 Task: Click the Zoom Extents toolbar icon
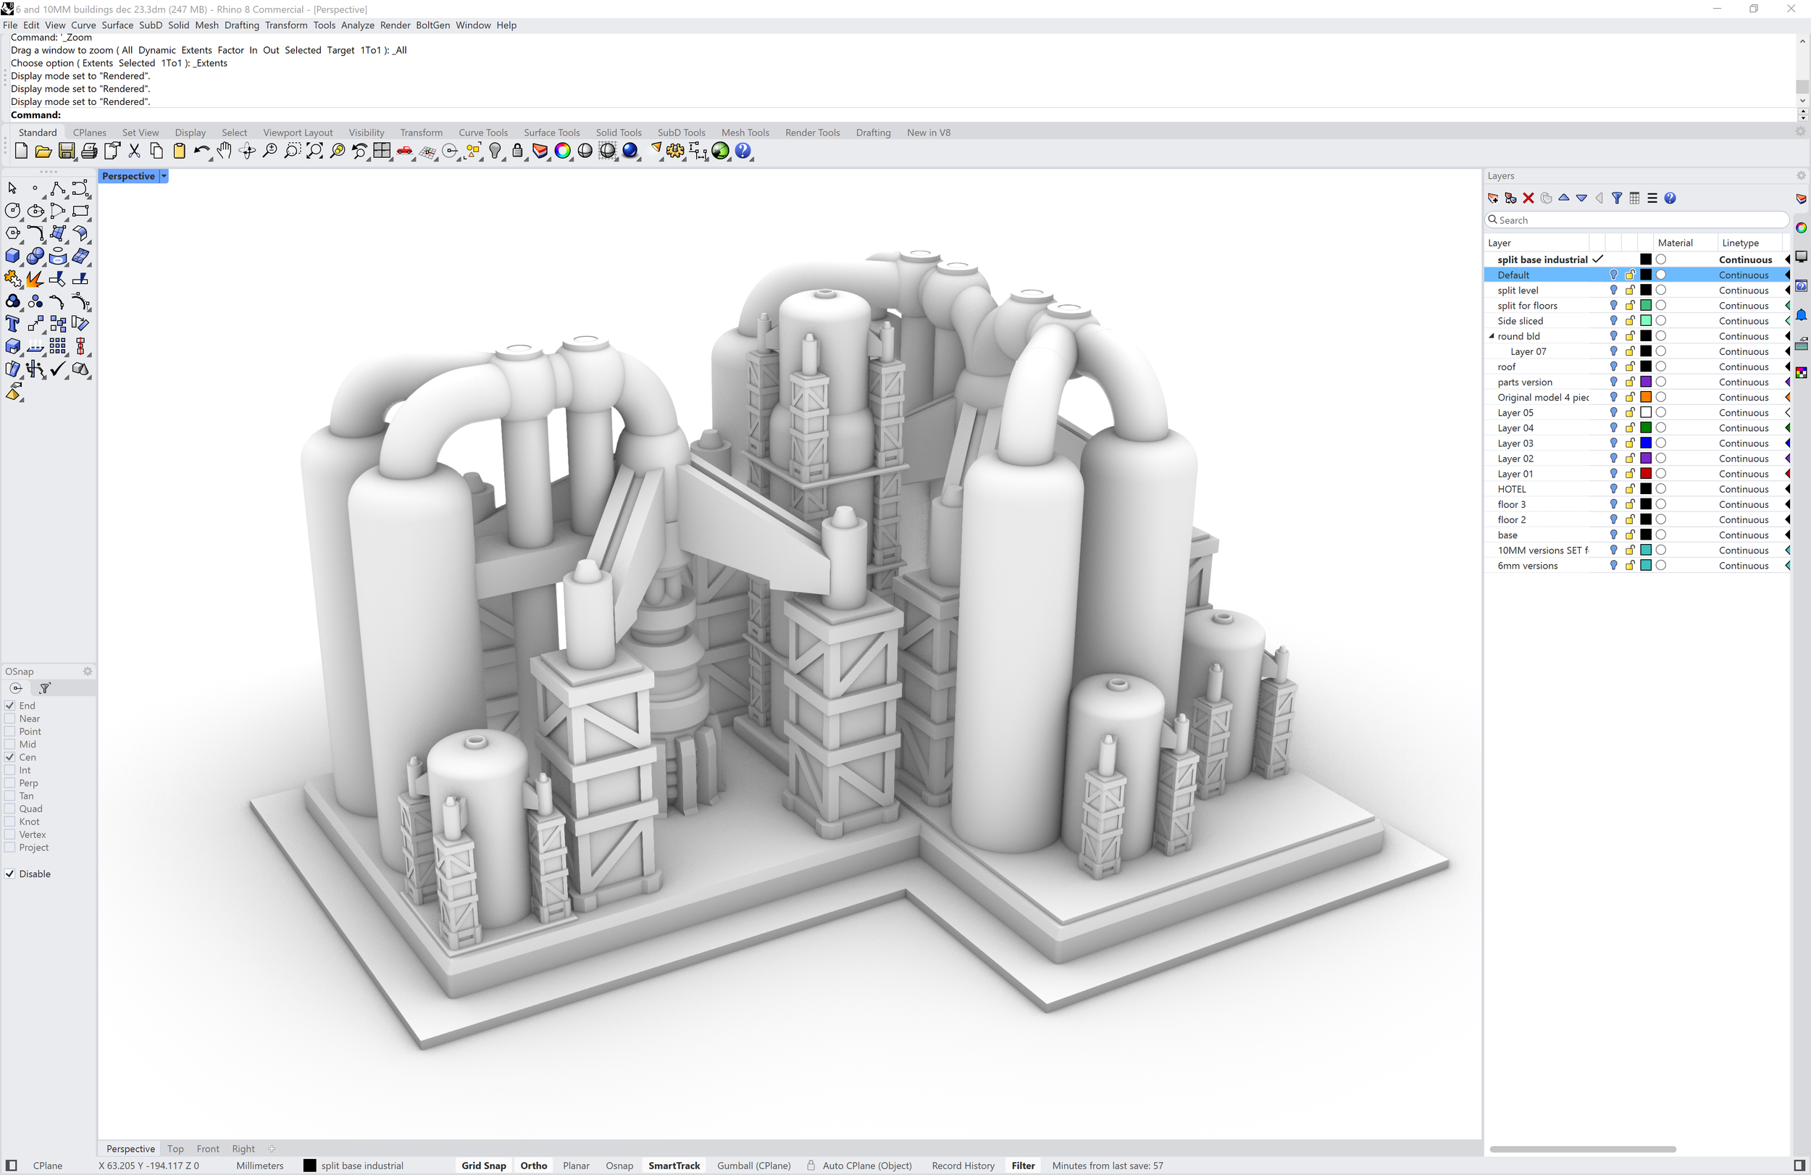[314, 151]
